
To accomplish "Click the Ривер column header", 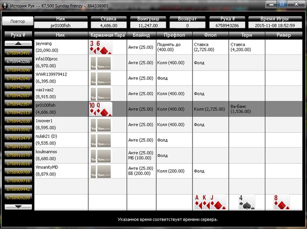I will point(284,35).
